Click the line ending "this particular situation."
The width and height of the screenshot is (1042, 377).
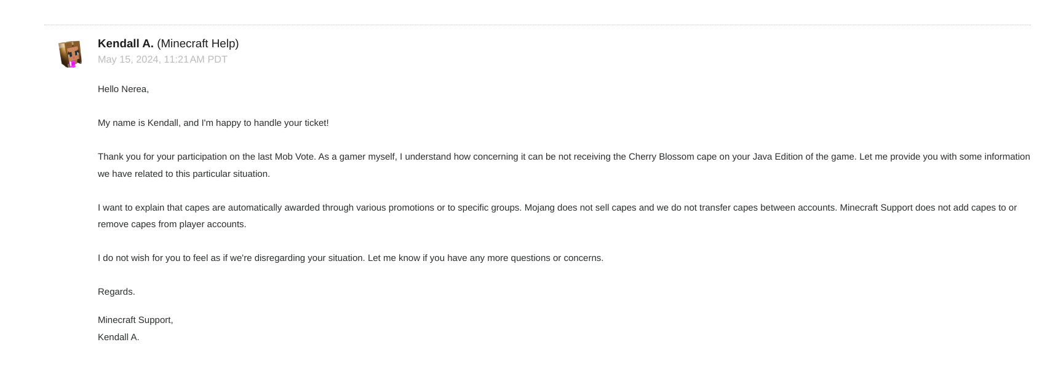click(183, 174)
